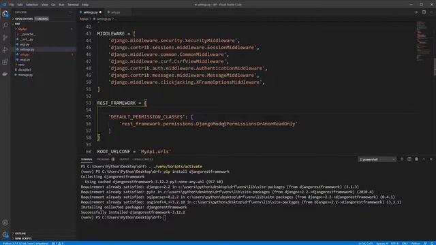The image size is (436, 245).
Task: Open the Docker view in the activity bar
Action: pos(5,74)
